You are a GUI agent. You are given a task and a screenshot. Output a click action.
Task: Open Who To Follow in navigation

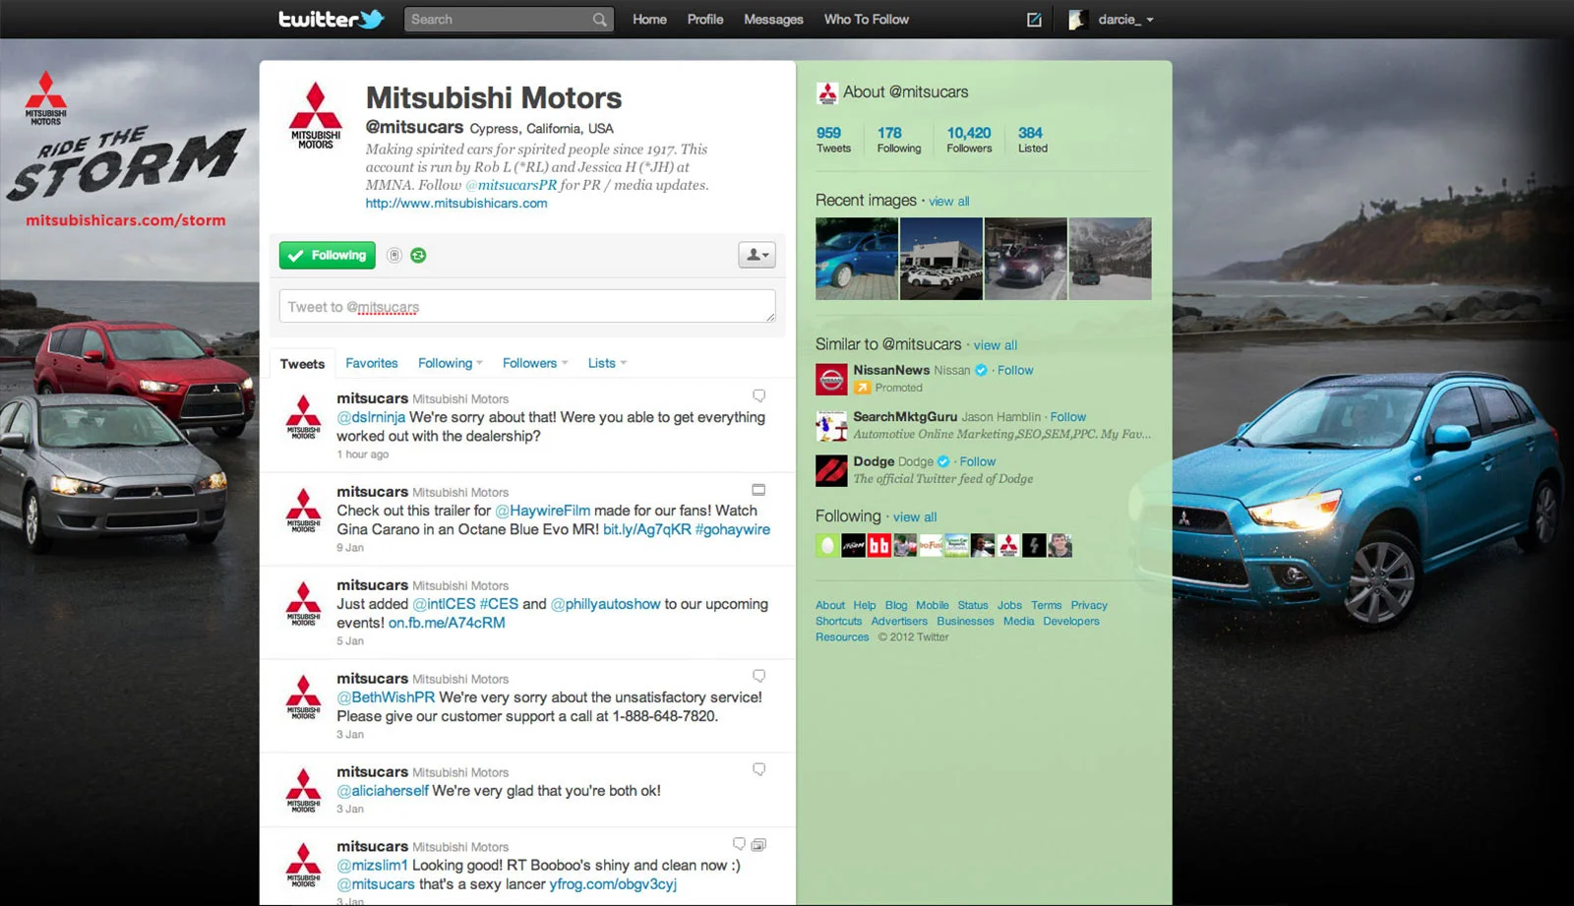[867, 20]
